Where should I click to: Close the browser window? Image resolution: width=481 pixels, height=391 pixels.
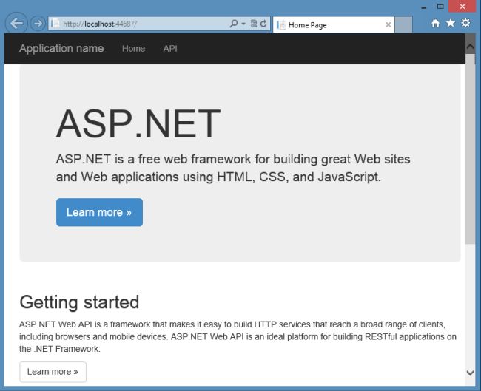462,7
